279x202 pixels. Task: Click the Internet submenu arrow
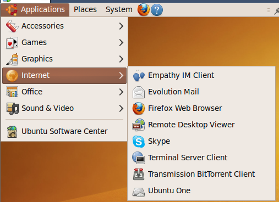tap(121, 76)
